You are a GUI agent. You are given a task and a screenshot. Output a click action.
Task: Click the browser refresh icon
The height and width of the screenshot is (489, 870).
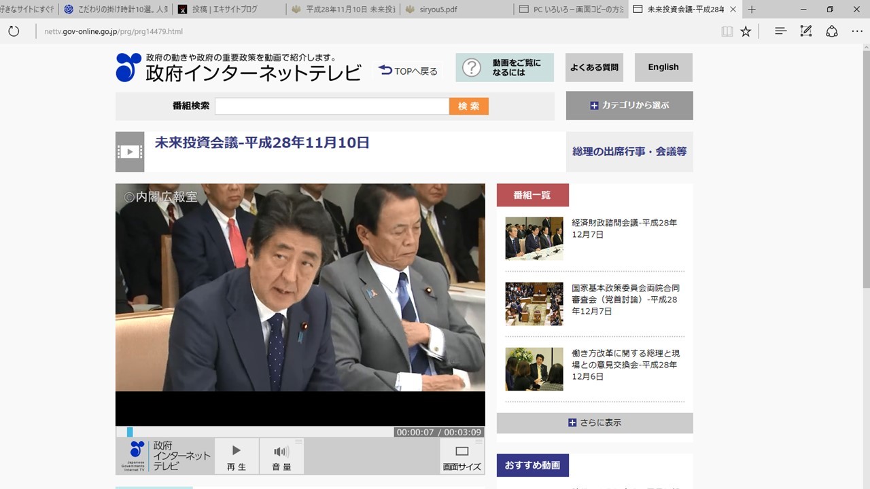[14, 31]
